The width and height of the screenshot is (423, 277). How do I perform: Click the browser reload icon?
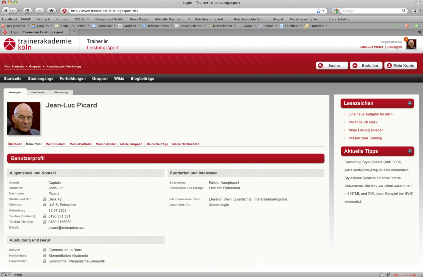click(x=27, y=10)
